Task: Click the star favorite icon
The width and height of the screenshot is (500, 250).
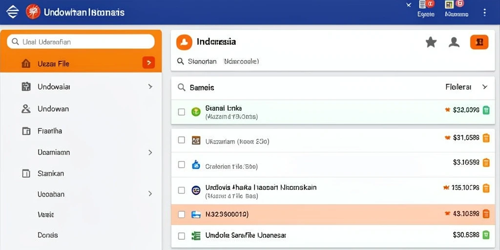Action: click(x=431, y=42)
